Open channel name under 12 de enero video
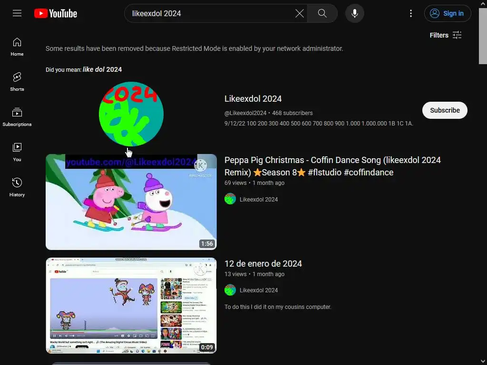Screen dimensions: 487x365 click(x=258, y=290)
